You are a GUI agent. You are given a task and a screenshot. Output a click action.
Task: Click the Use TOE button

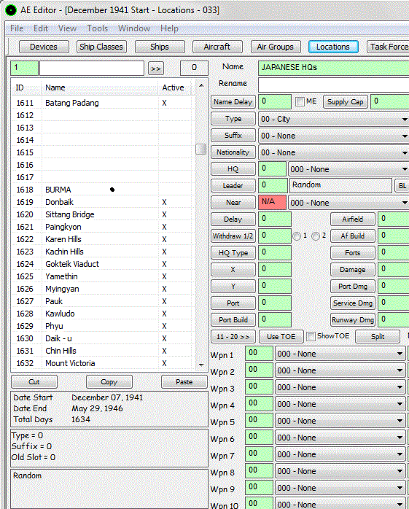281,337
